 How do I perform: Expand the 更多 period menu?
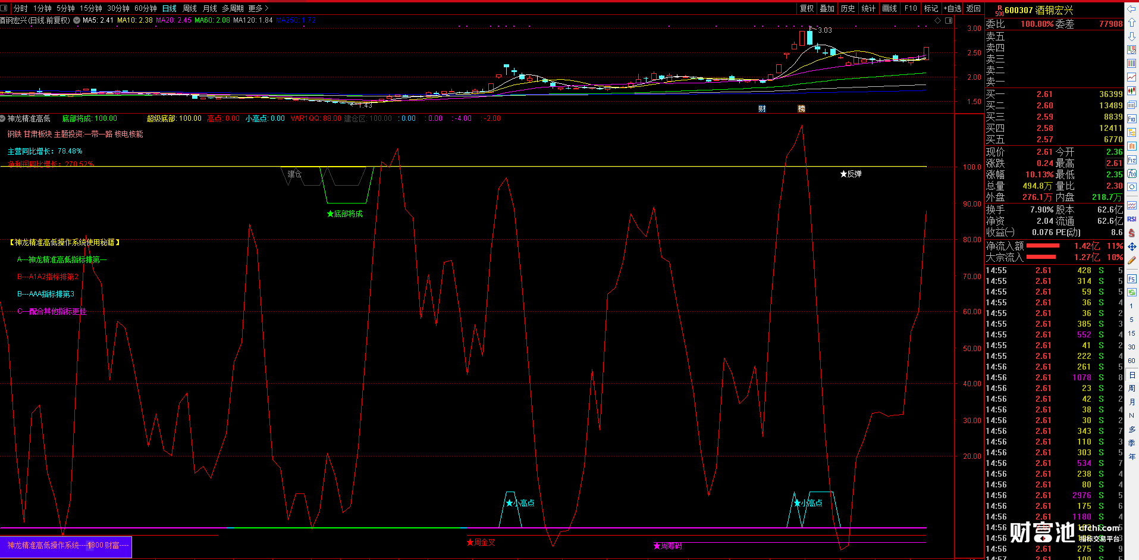coord(258,8)
